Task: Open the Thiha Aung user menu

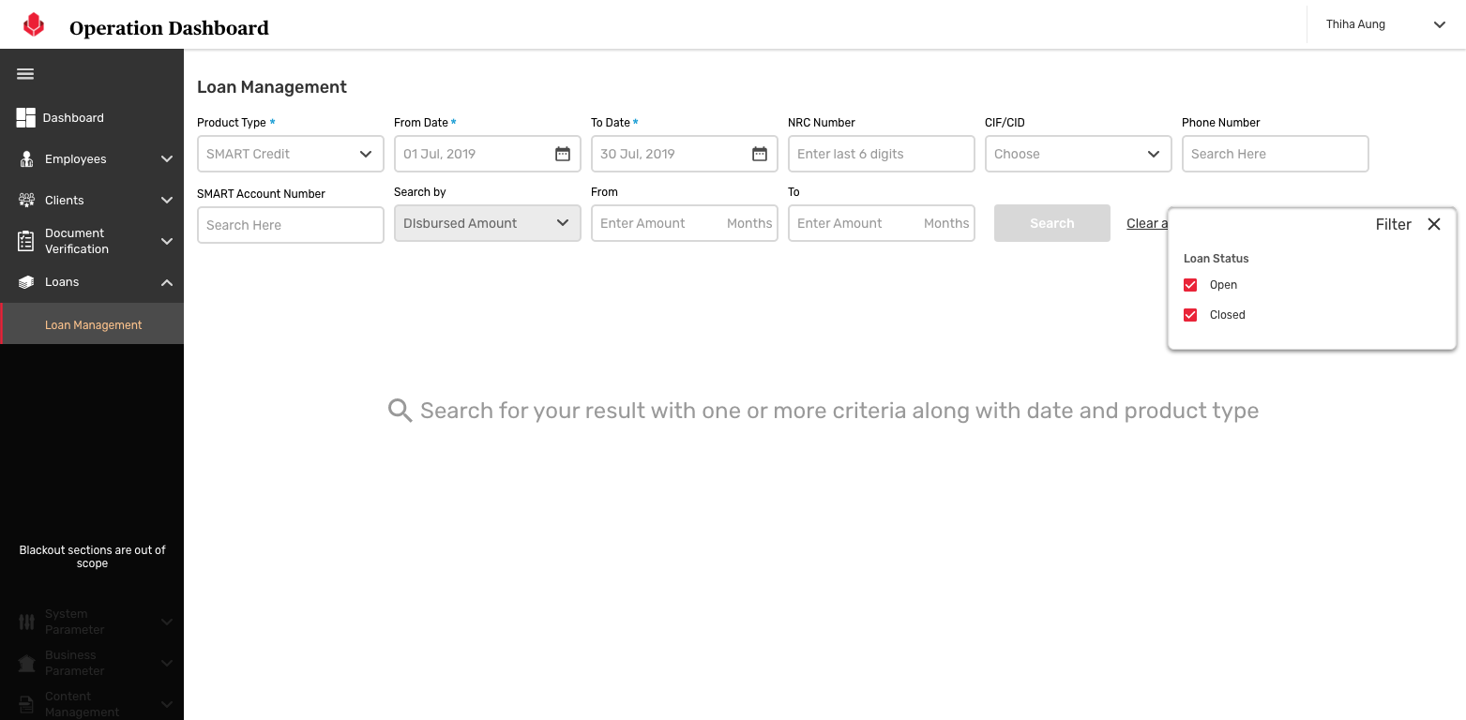Action: 1385,24
